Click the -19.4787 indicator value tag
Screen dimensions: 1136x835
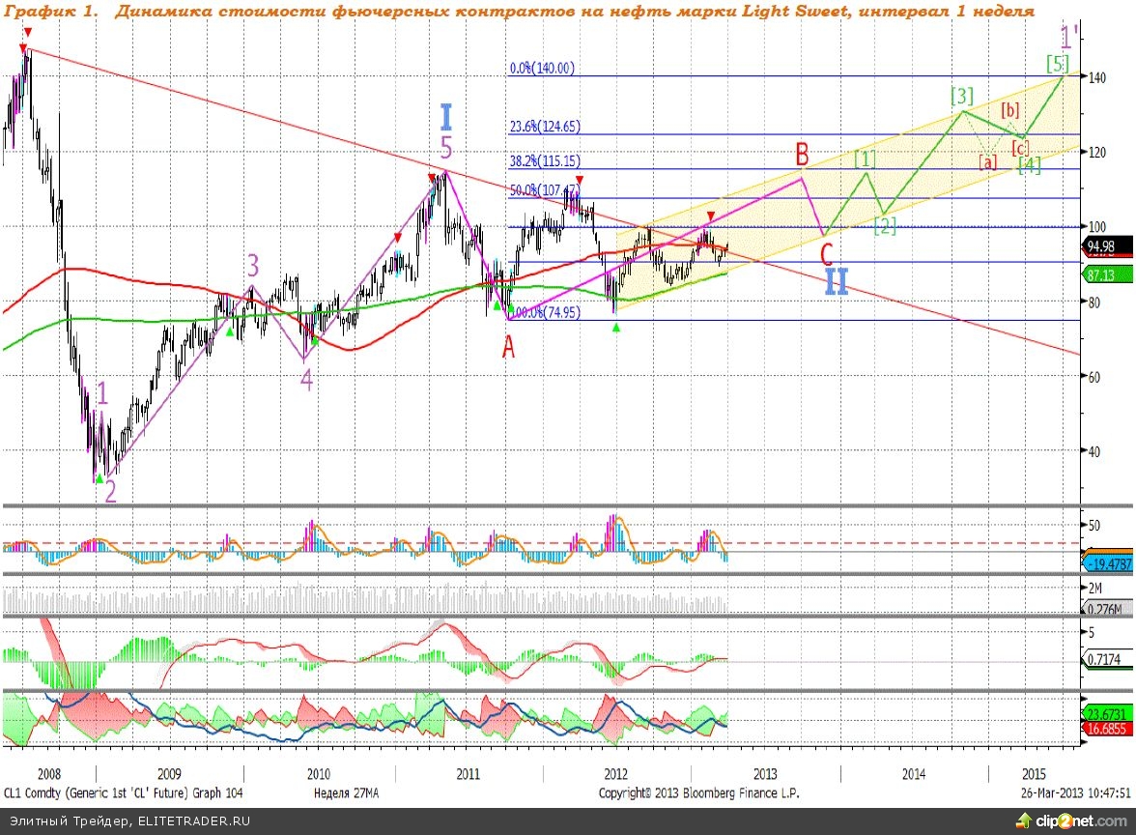click(1109, 564)
